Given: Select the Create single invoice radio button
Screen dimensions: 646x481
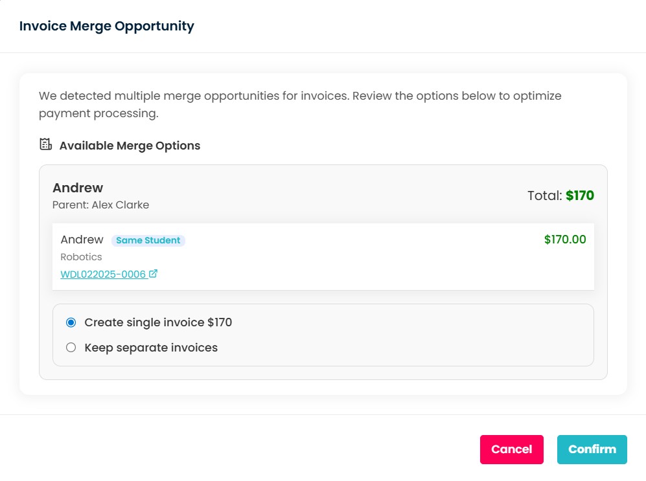Looking at the screenshot, I should (71, 322).
